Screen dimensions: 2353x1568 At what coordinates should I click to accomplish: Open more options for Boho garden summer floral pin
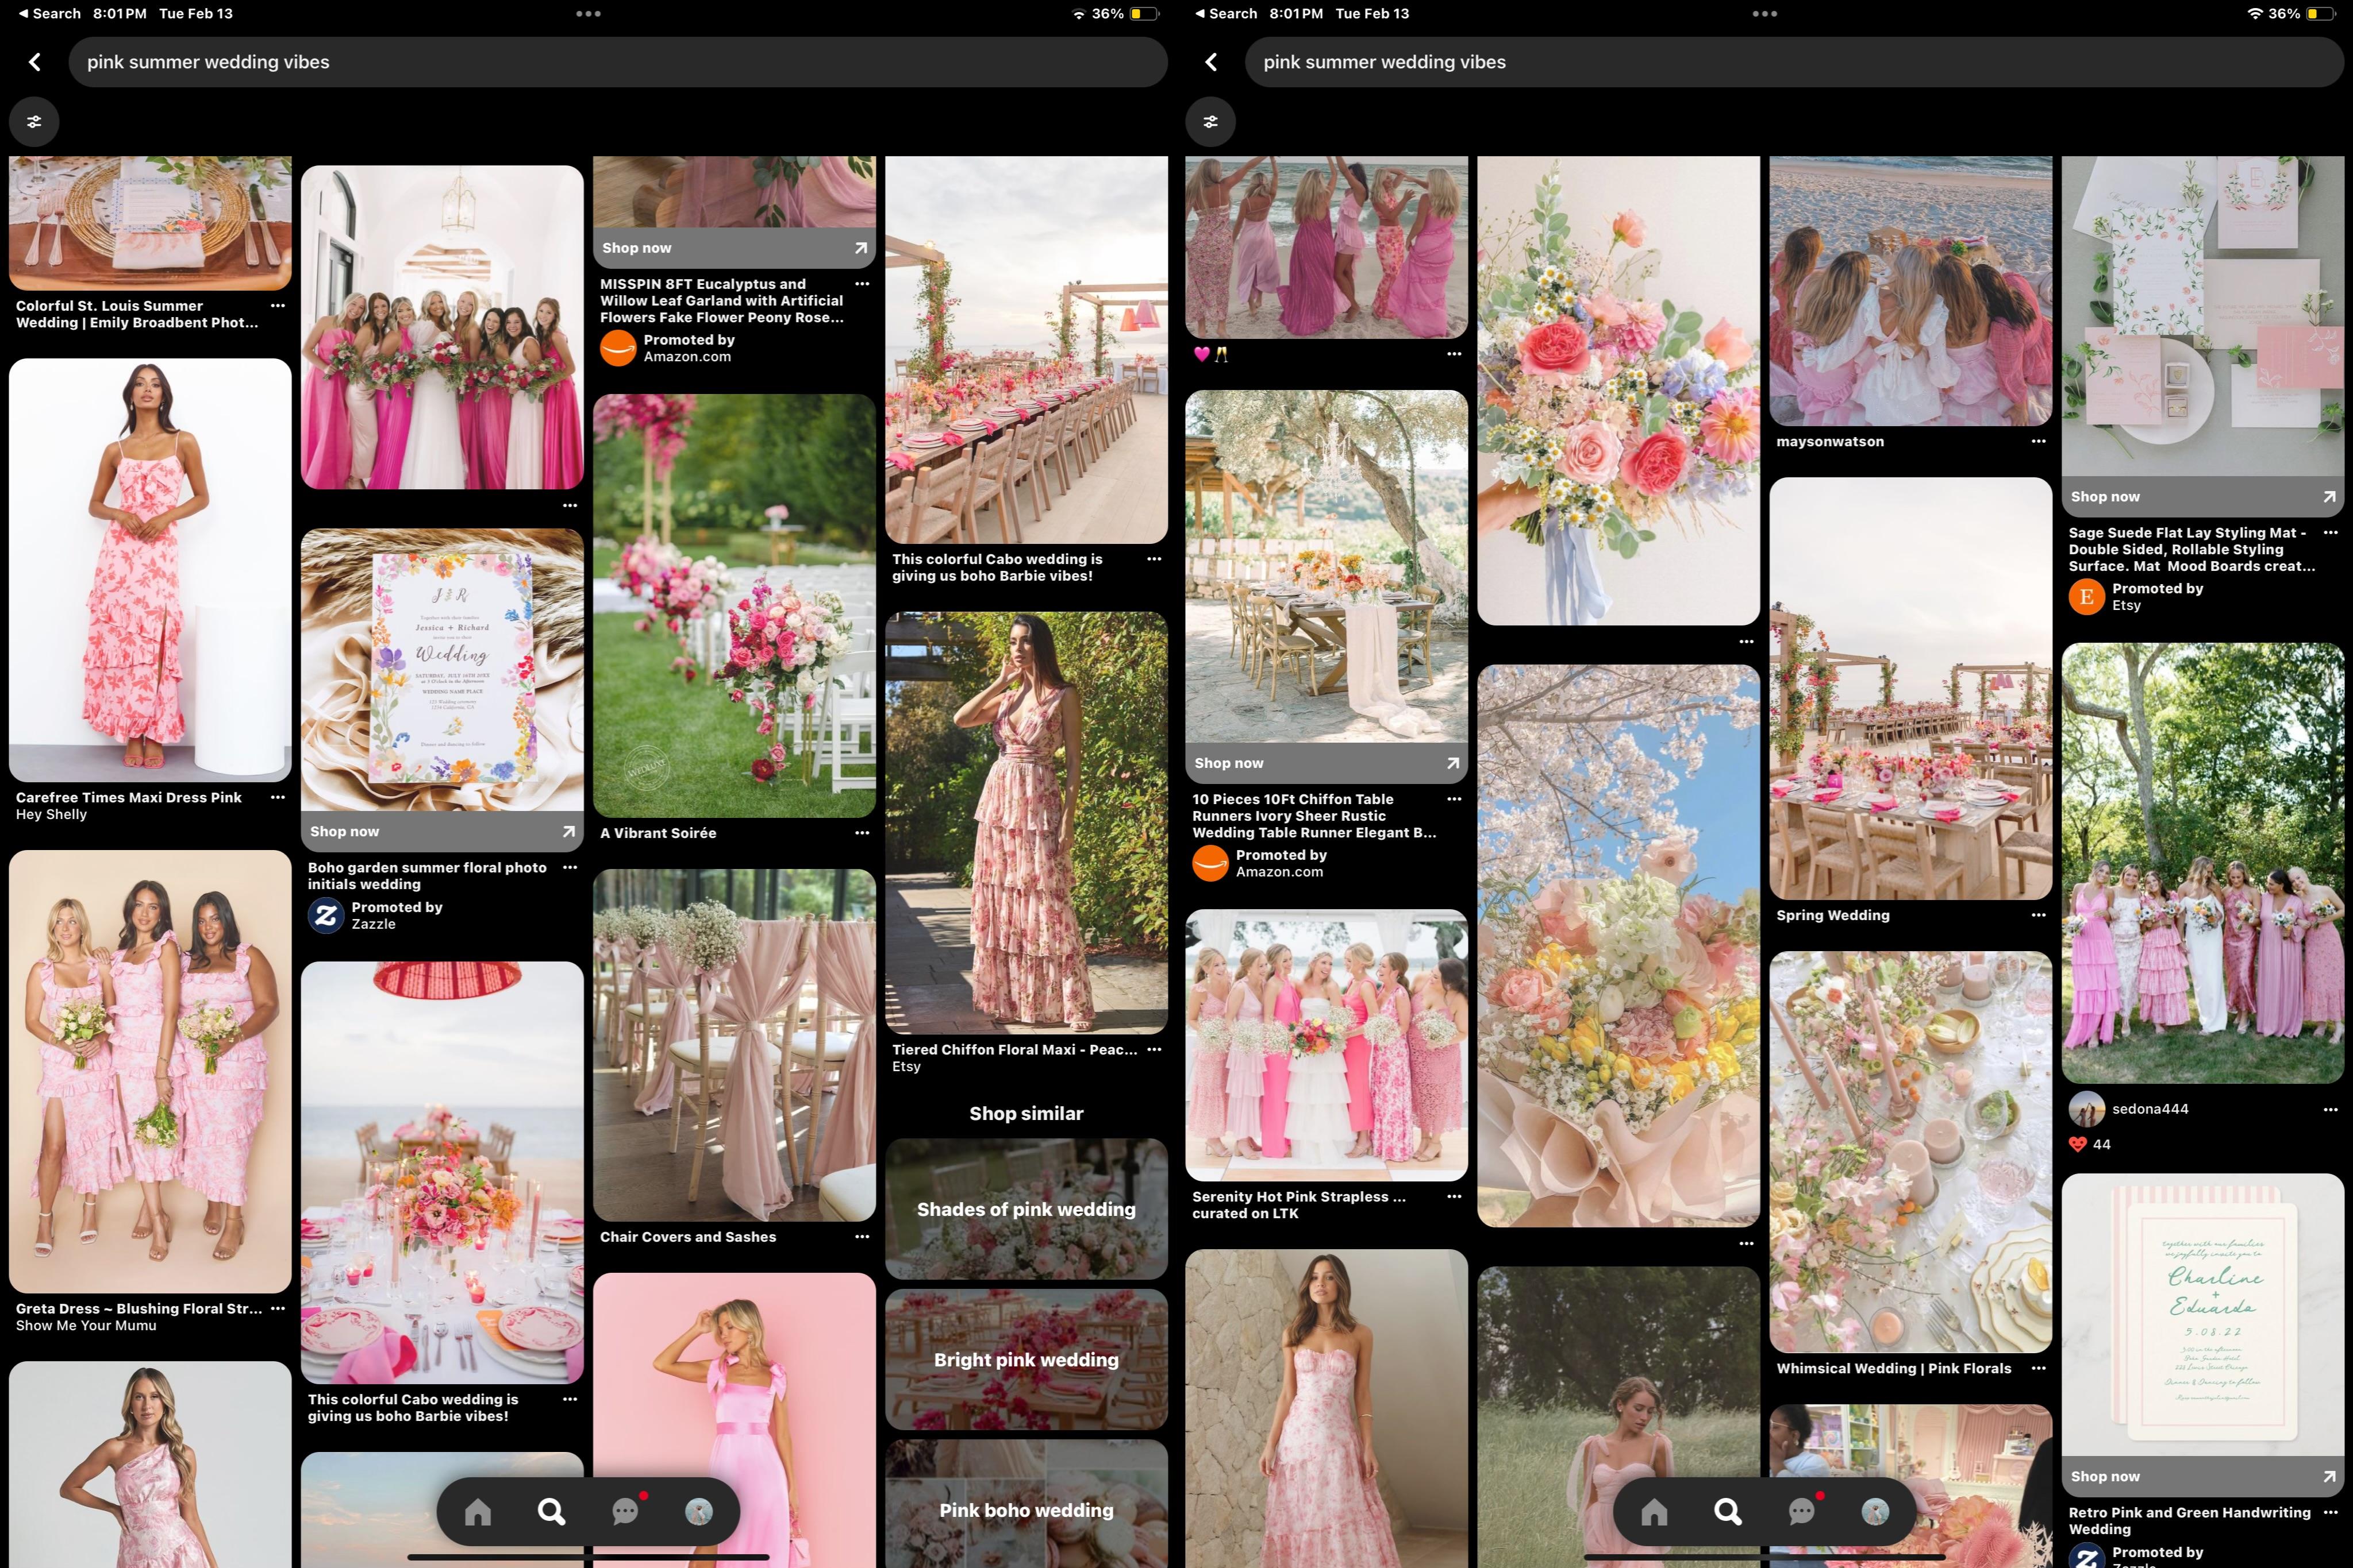(570, 867)
